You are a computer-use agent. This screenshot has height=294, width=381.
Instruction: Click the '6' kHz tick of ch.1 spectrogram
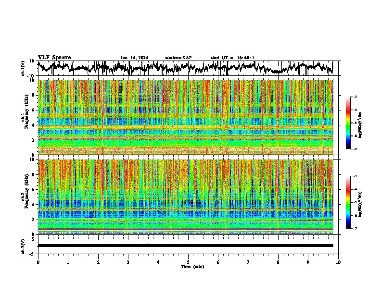click(x=34, y=110)
